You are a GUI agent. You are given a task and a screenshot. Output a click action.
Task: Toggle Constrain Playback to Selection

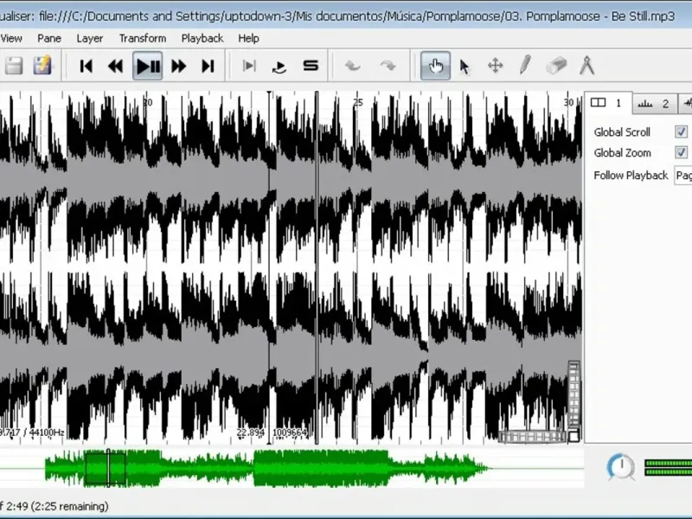tap(249, 67)
